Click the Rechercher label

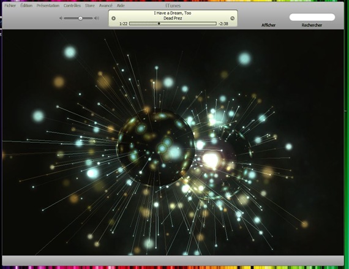coord(312,25)
